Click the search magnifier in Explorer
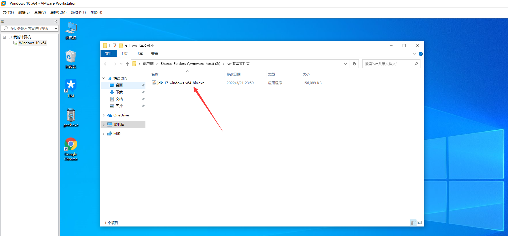This screenshot has width=508, height=236. [x=416, y=64]
